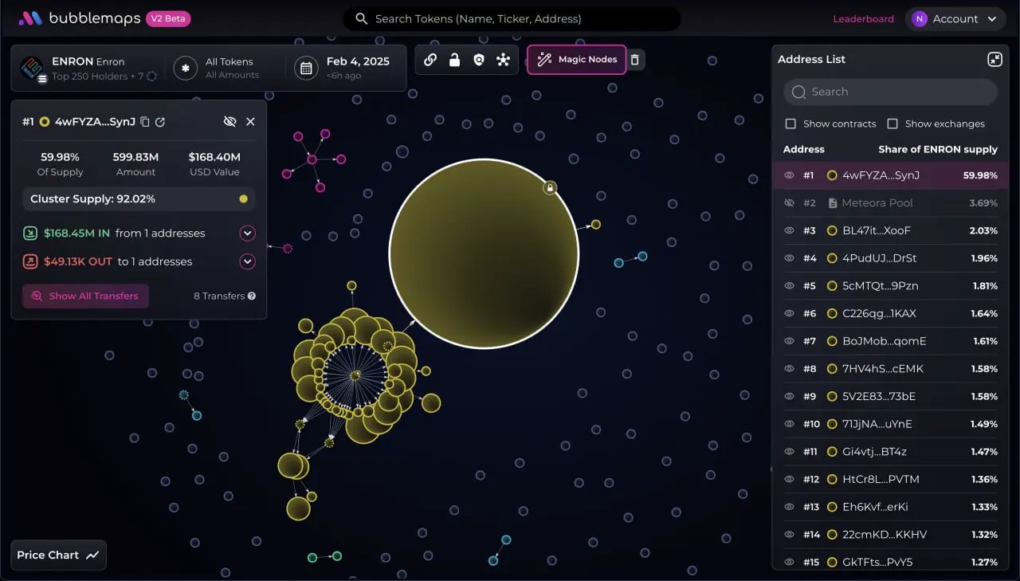The width and height of the screenshot is (1020, 581).
Task: Refresh data for address #1
Action: click(159, 121)
